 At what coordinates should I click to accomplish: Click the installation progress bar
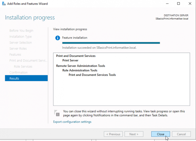(x=111, y=43)
